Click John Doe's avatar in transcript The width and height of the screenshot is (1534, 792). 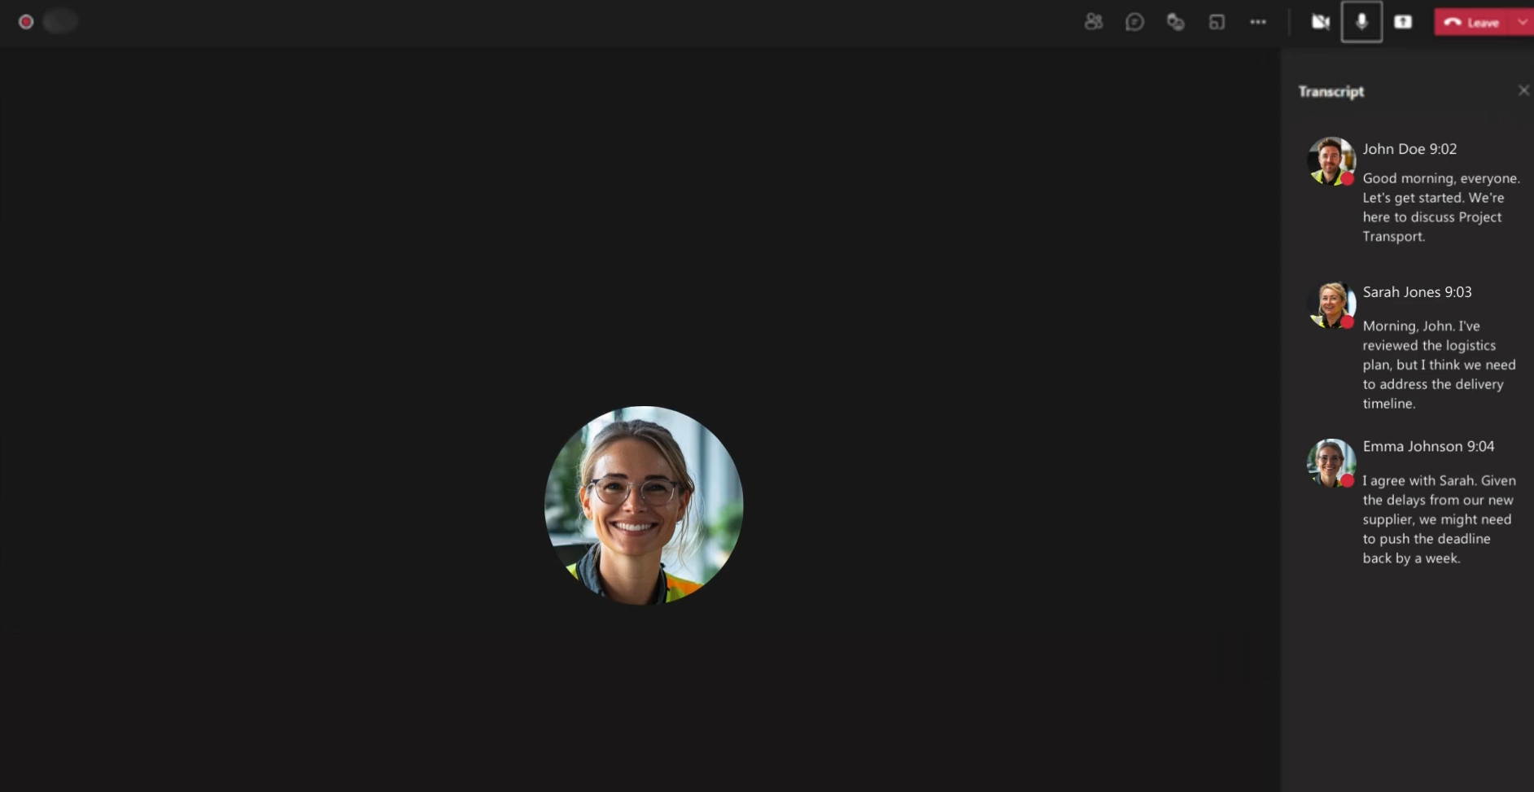[1331, 161]
